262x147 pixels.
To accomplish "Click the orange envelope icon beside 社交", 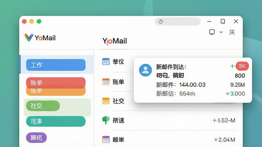I will click(106, 101).
